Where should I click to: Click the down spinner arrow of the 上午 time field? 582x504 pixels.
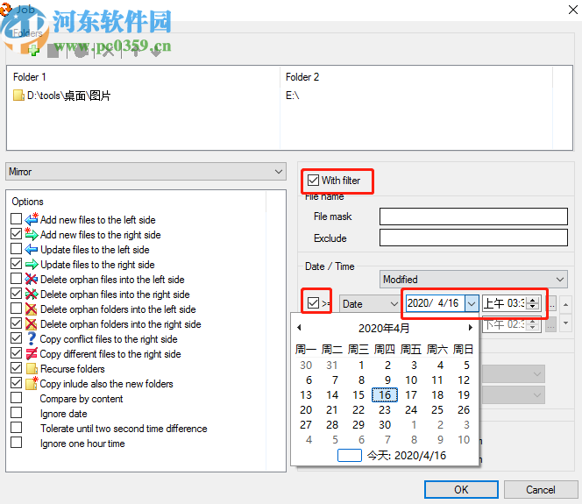pos(533,306)
